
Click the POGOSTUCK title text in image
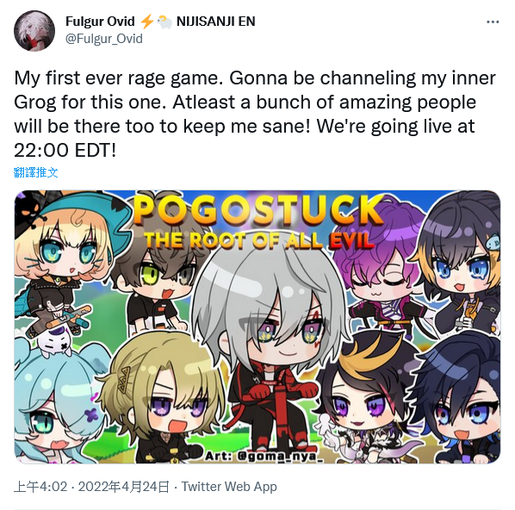258,210
